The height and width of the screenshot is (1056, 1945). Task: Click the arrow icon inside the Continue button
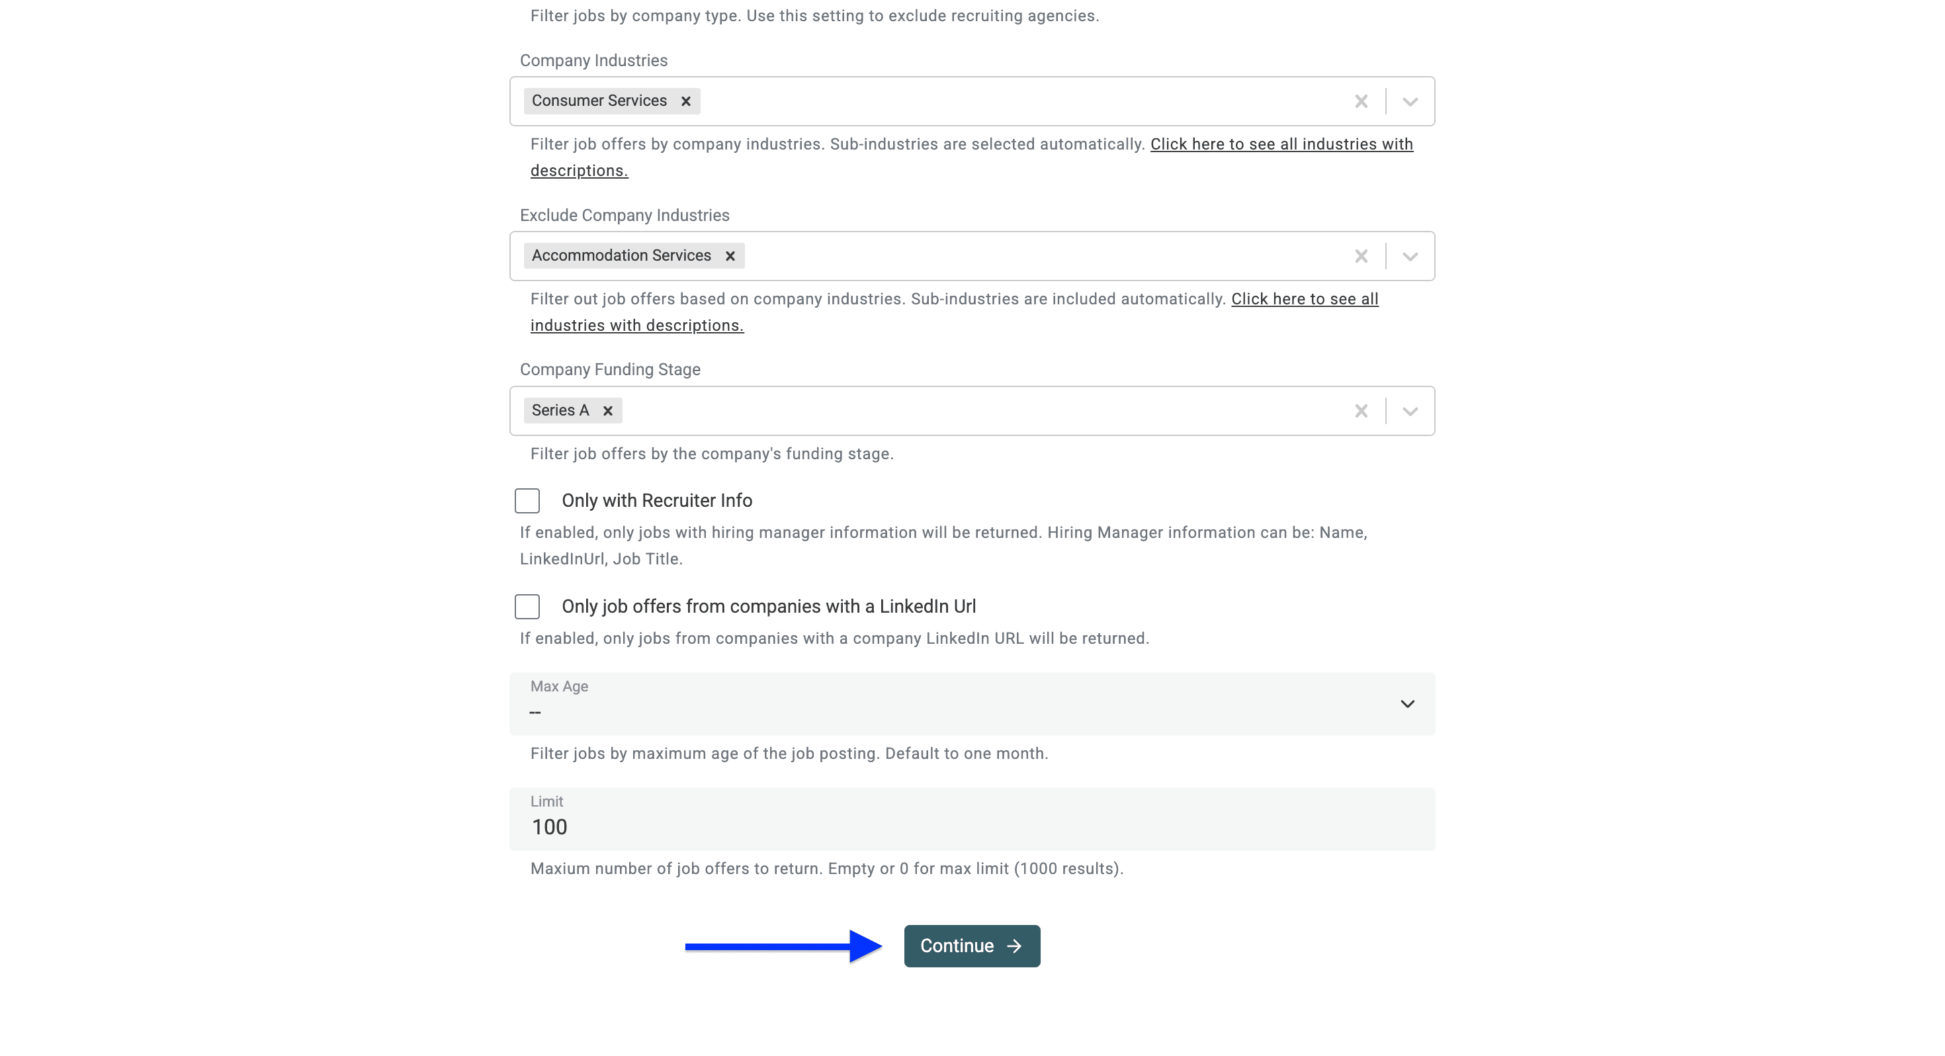tap(1014, 945)
